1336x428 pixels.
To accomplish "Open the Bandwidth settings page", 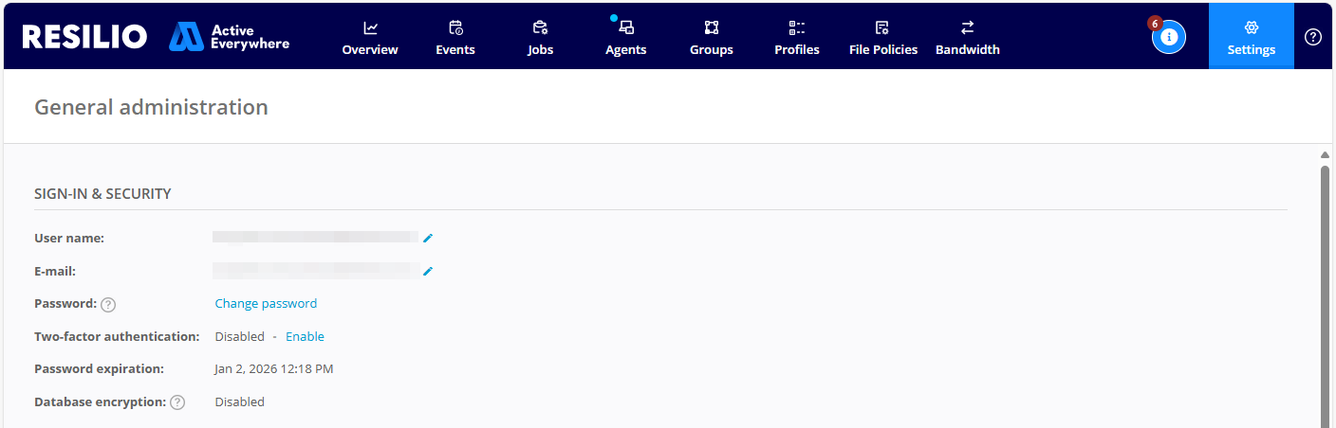I will point(967,38).
